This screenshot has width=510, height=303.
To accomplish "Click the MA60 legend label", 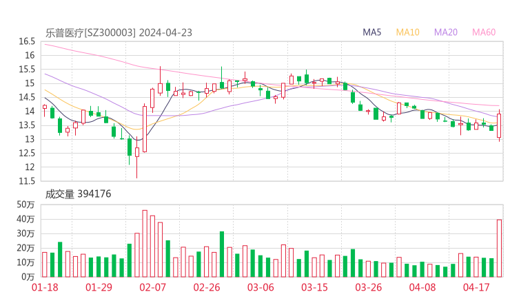I will pyautogui.click(x=484, y=32).
